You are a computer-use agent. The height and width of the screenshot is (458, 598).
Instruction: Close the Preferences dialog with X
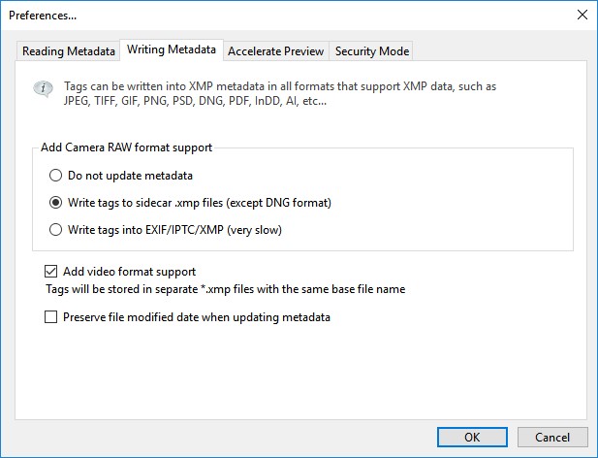582,15
